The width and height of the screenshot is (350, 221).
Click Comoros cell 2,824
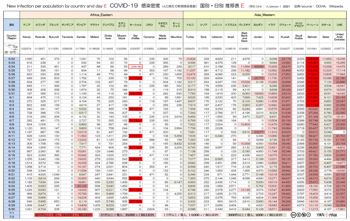click(149, 208)
